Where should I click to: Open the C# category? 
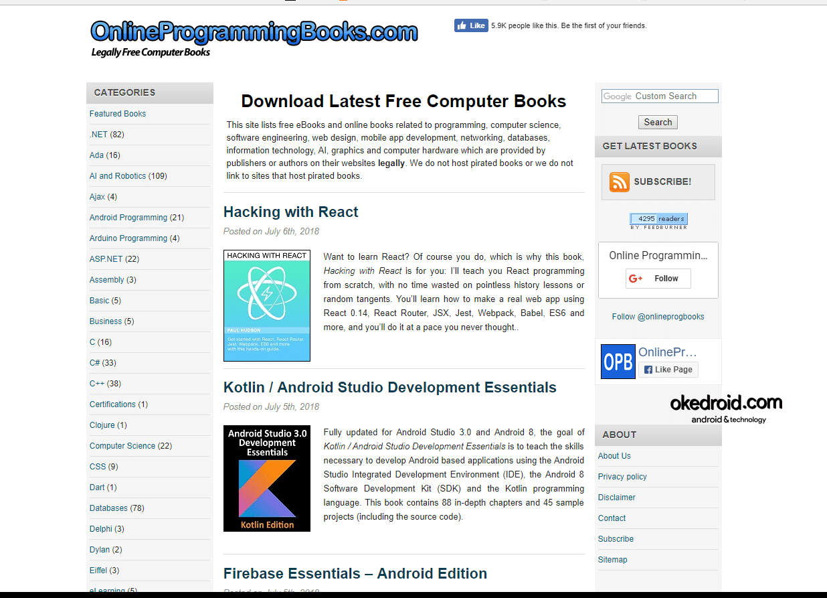point(95,363)
